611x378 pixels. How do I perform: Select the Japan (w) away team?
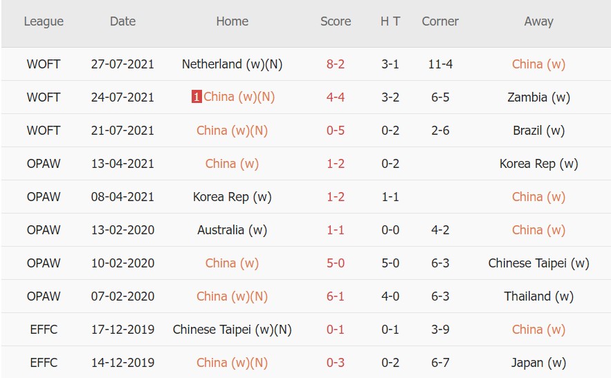[538, 362]
